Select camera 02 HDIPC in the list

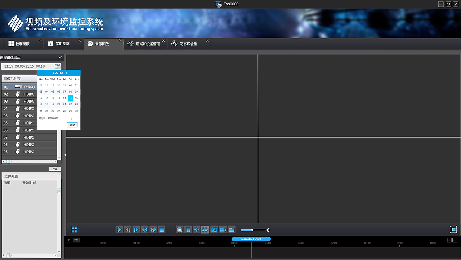20,94
